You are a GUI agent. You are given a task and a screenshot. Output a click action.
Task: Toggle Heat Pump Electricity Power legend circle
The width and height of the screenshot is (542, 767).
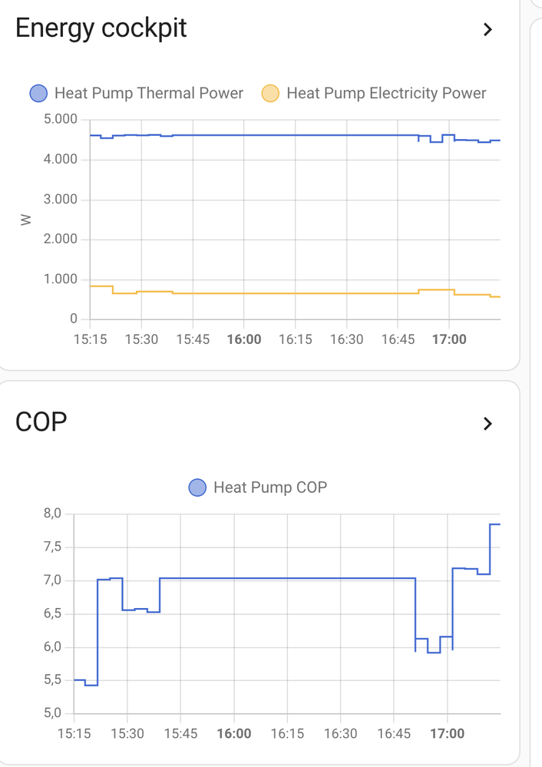click(x=271, y=94)
